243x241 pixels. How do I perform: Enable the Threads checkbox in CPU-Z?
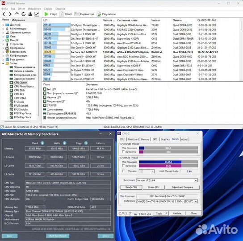tap(123, 171)
